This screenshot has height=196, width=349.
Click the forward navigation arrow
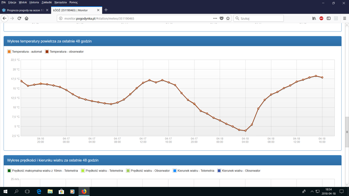click(12, 18)
